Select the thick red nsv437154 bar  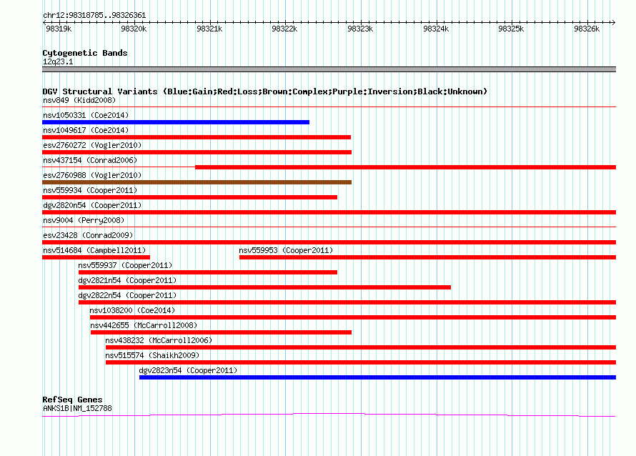[x=406, y=167]
